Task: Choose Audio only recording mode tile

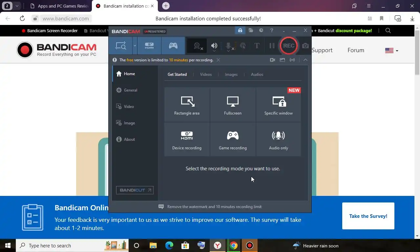Action: pyautogui.click(x=279, y=139)
